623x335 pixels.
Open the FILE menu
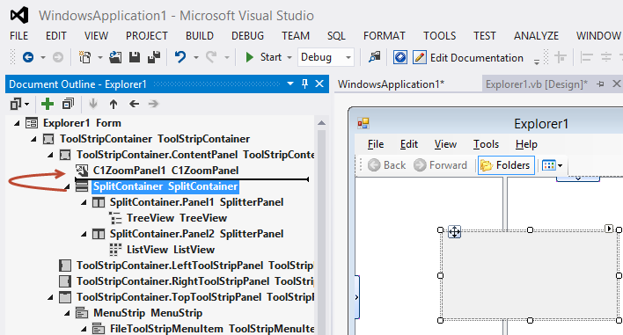click(19, 36)
